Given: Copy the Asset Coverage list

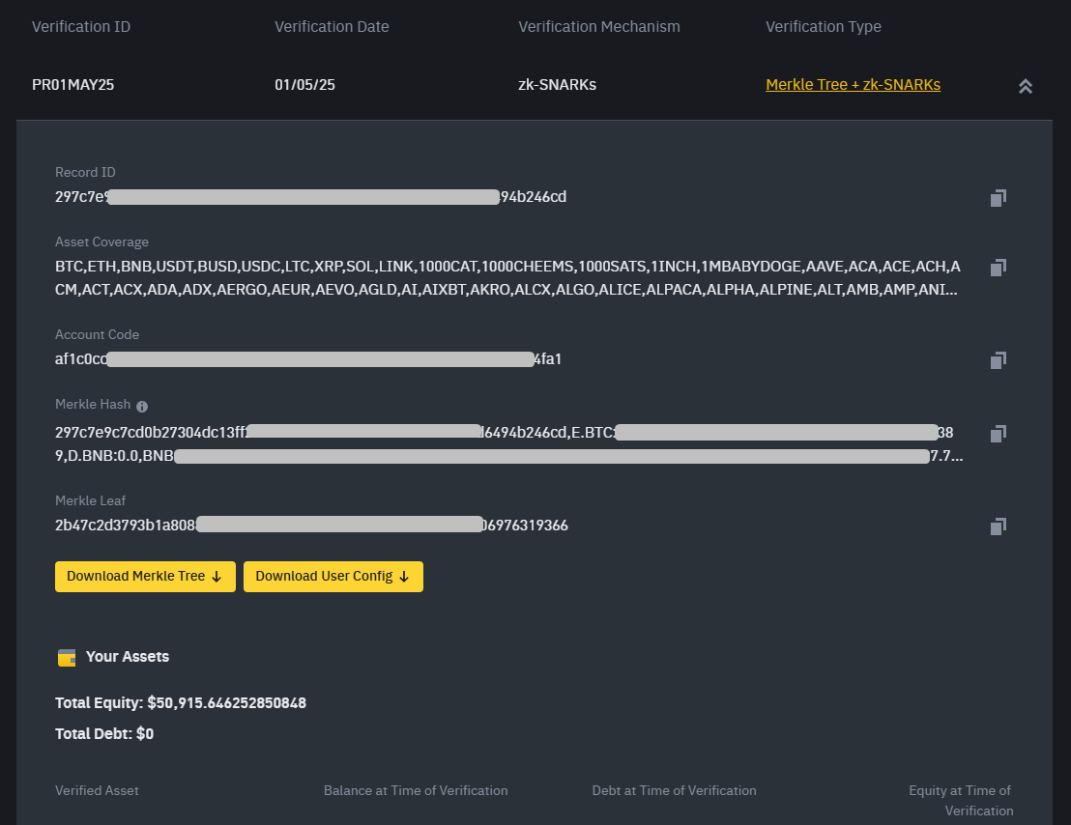Looking at the screenshot, I should 999,268.
